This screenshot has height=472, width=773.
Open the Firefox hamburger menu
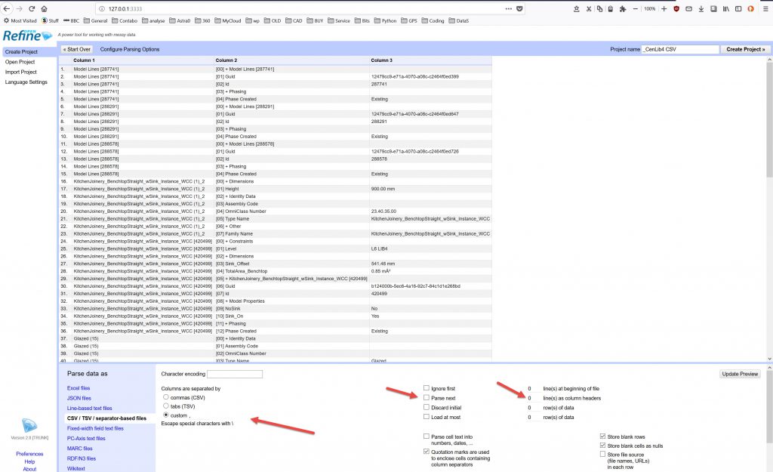point(764,8)
